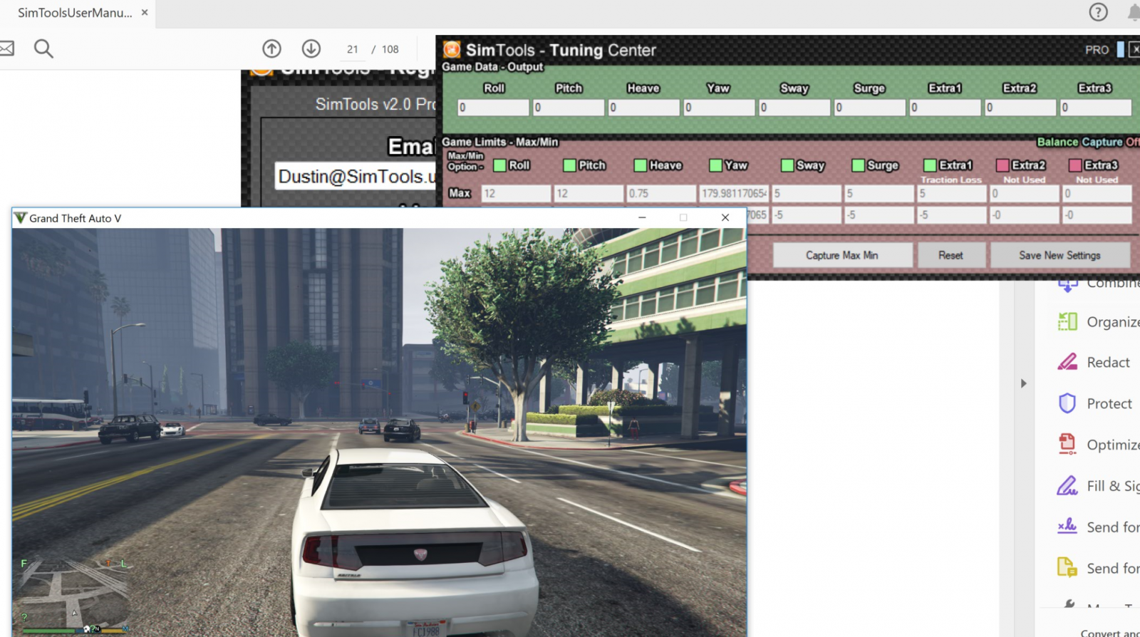The height and width of the screenshot is (637, 1140).
Task: Click the Send for Review document icon
Action: [x=1067, y=567]
